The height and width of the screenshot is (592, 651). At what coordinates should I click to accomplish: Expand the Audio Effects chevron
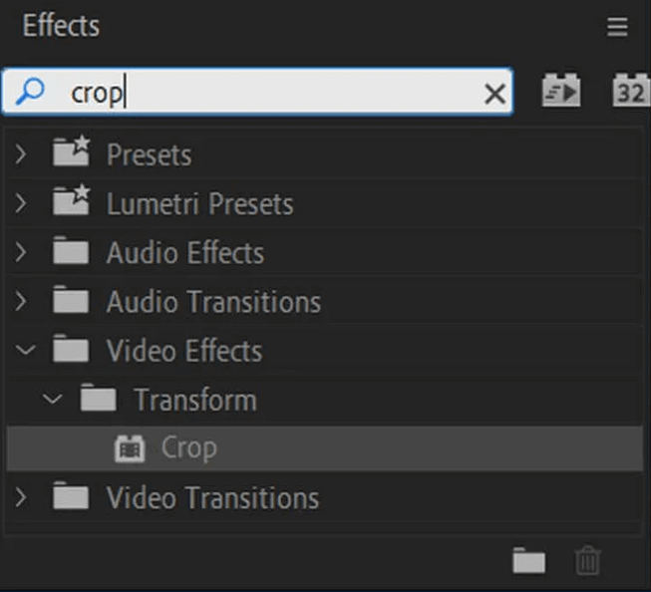23,252
